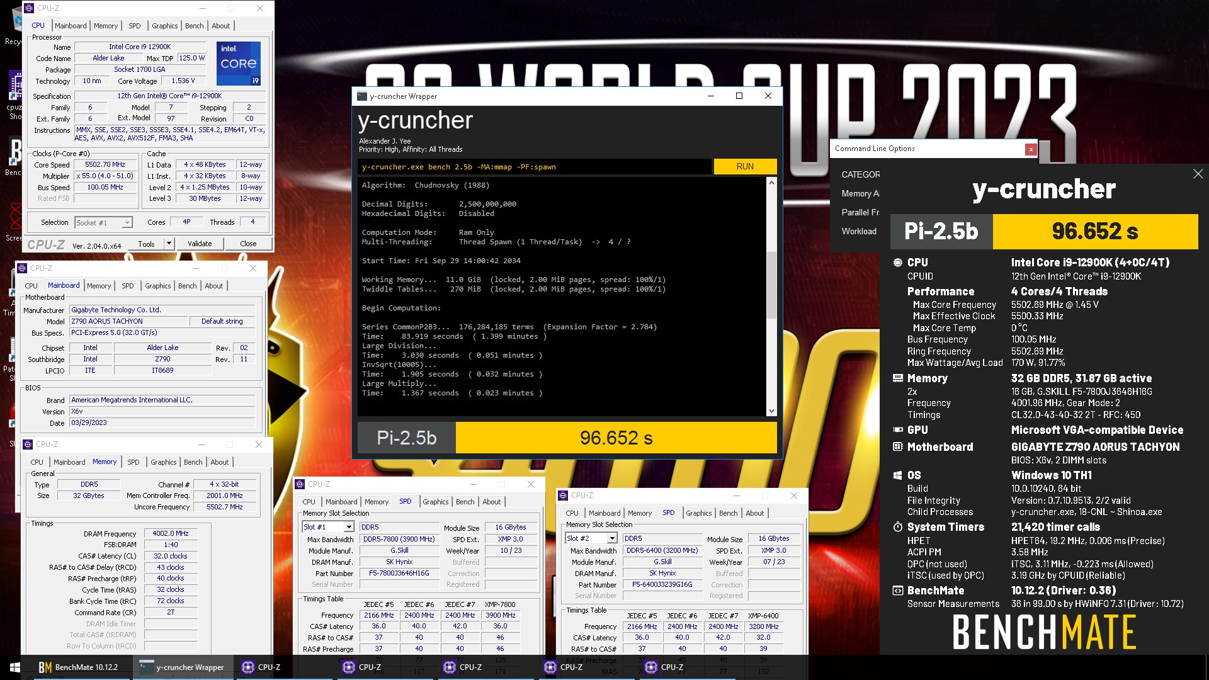Viewport: 1209px width, 680px height.
Task: Click the y-cruncher console scrollbar down arrow
Action: point(771,411)
